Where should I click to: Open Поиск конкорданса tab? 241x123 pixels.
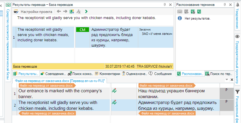pyautogui.click(x=80, y=74)
